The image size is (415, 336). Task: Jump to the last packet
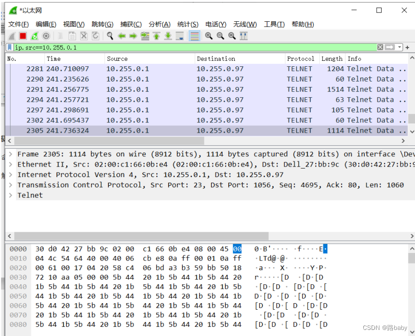[168, 36]
